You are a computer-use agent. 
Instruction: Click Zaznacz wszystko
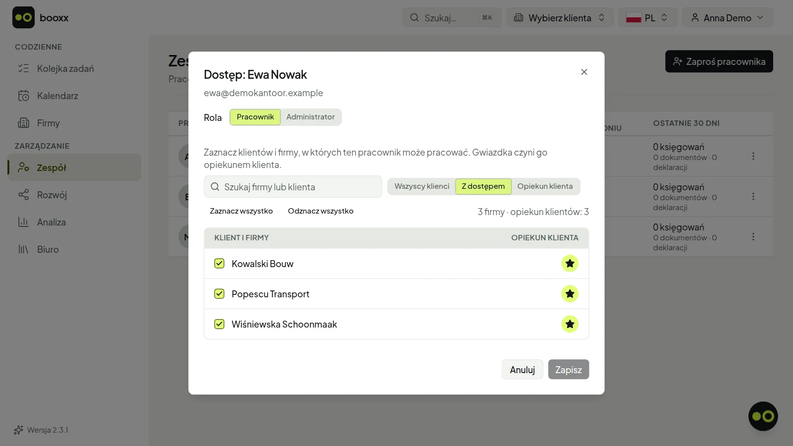(241, 211)
